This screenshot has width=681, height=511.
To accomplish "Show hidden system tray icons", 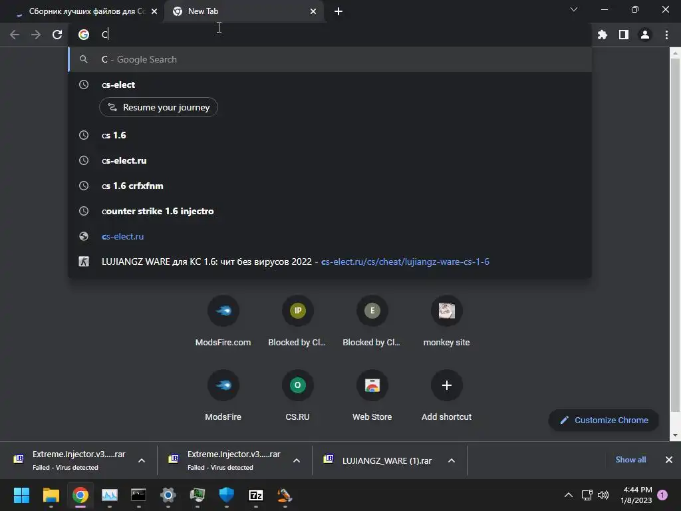I will click(x=569, y=495).
